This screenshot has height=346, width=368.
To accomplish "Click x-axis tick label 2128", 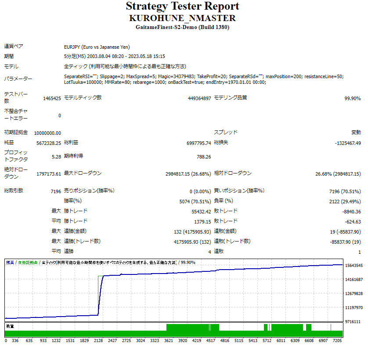I will coord(98,341).
